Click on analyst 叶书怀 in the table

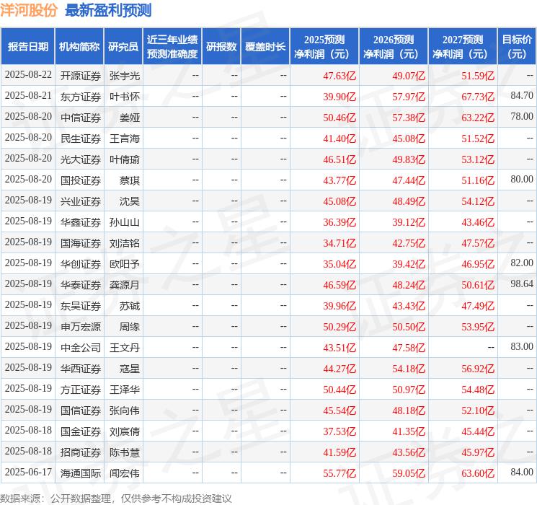coord(124,96)
